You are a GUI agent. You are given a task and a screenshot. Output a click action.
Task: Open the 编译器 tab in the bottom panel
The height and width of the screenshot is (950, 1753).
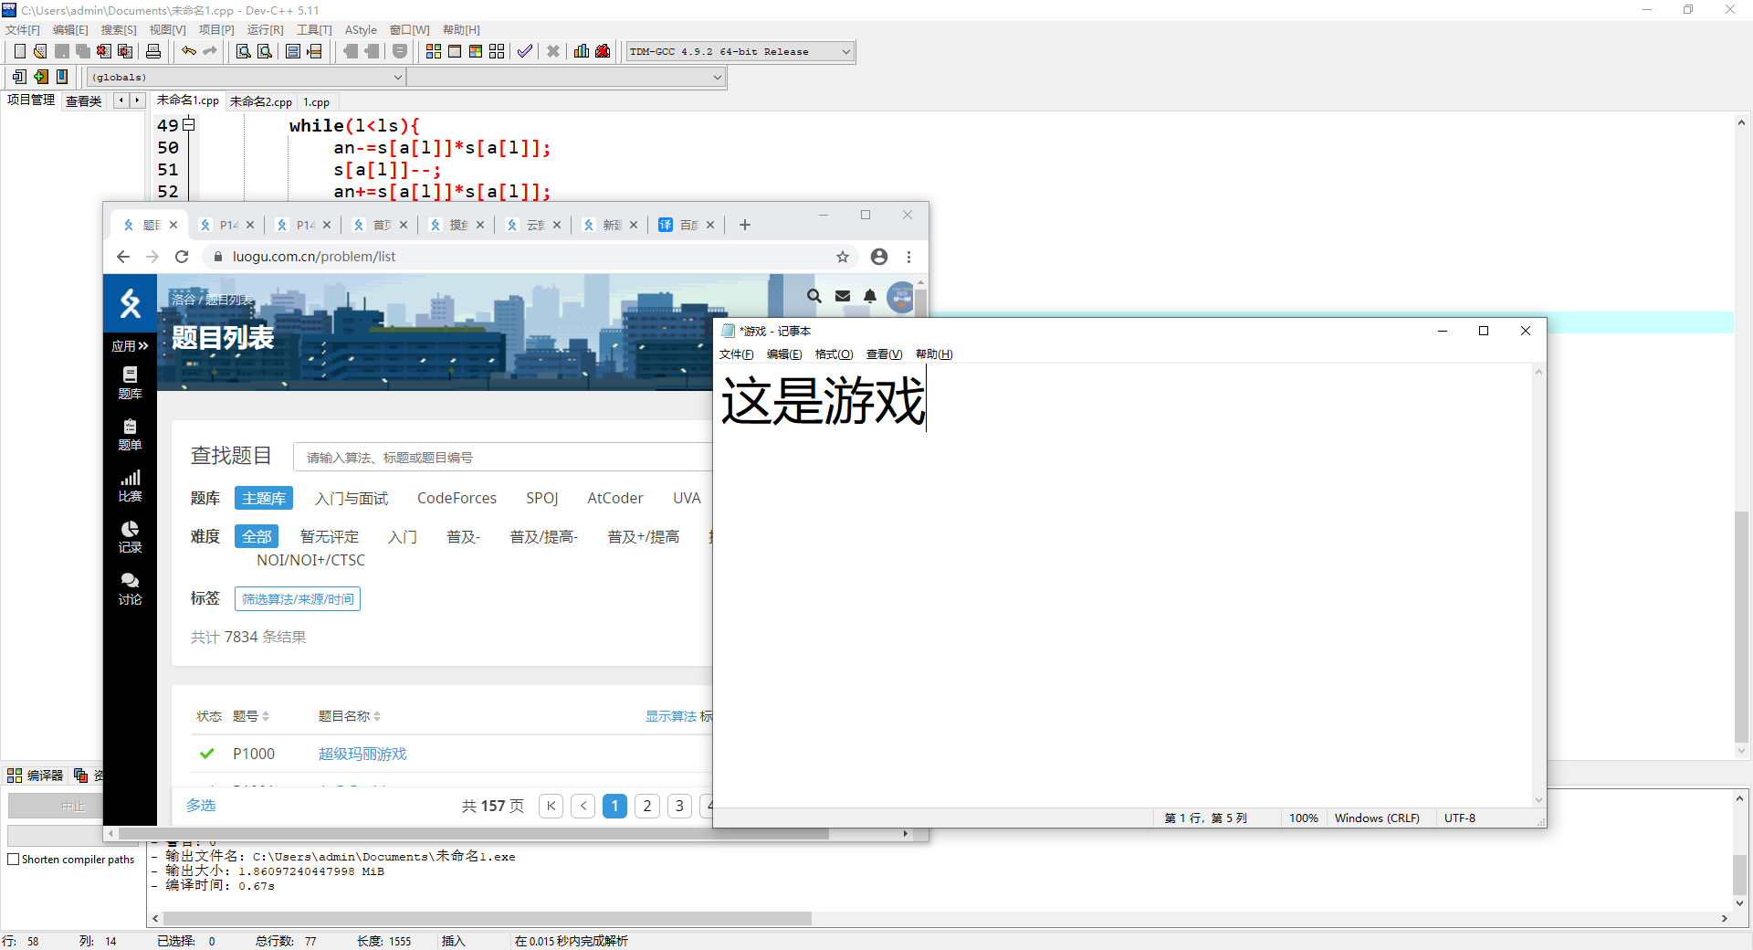coord(36,776)
